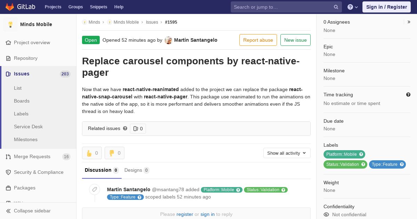Image resolution: width=417 pixels, height=219 pixels.
Task: Open the Issues List sidebar item
Action: pos(18,88)
